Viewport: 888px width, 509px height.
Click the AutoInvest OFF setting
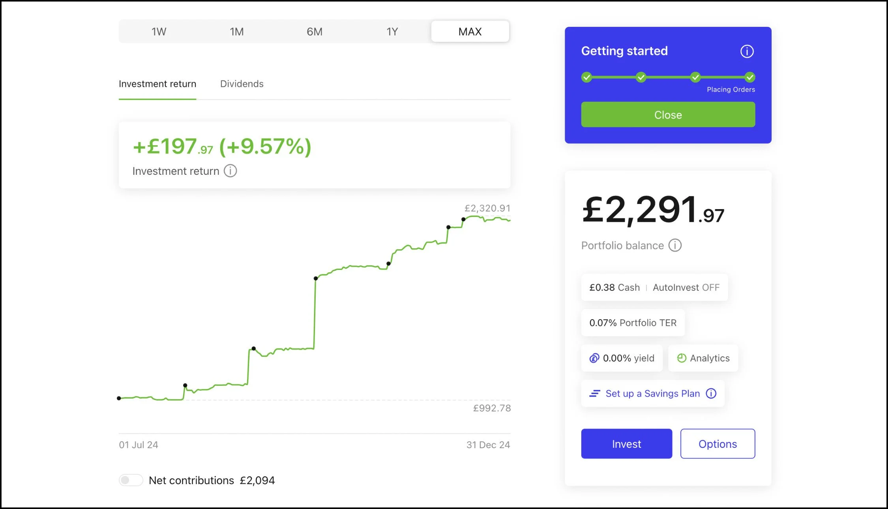click(x=686, y=288)
